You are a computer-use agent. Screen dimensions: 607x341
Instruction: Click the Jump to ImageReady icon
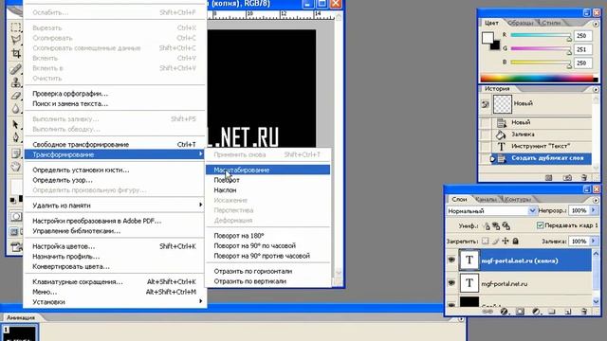17,246
